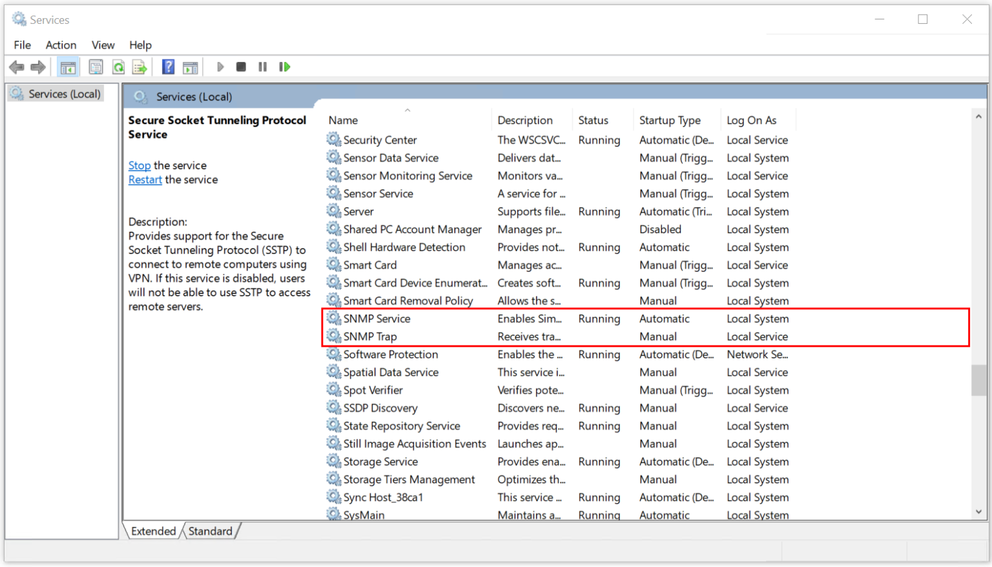
Task: Open the Action menu
Action: click(61, 45)
